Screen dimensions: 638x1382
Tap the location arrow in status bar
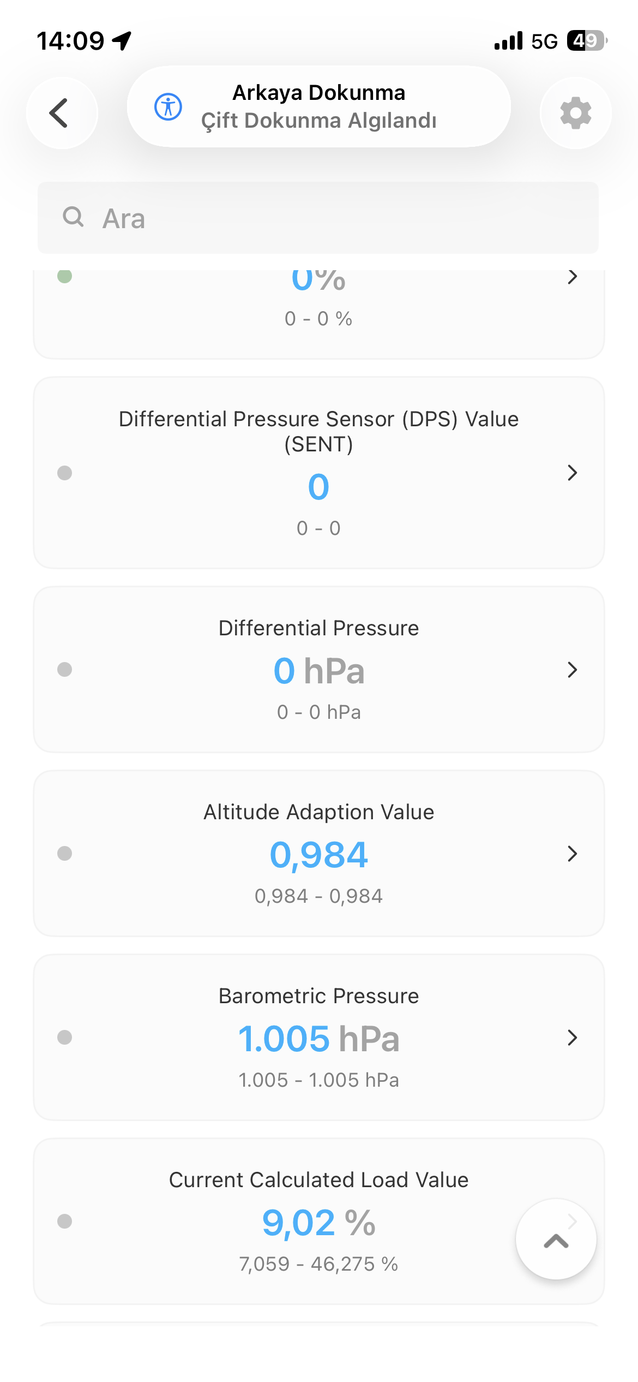122,40
